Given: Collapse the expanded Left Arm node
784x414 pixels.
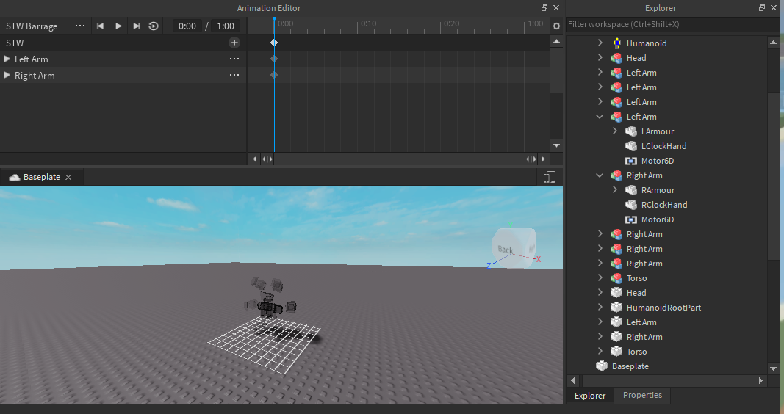Looking at the screenshot, I should pos(600,117).
